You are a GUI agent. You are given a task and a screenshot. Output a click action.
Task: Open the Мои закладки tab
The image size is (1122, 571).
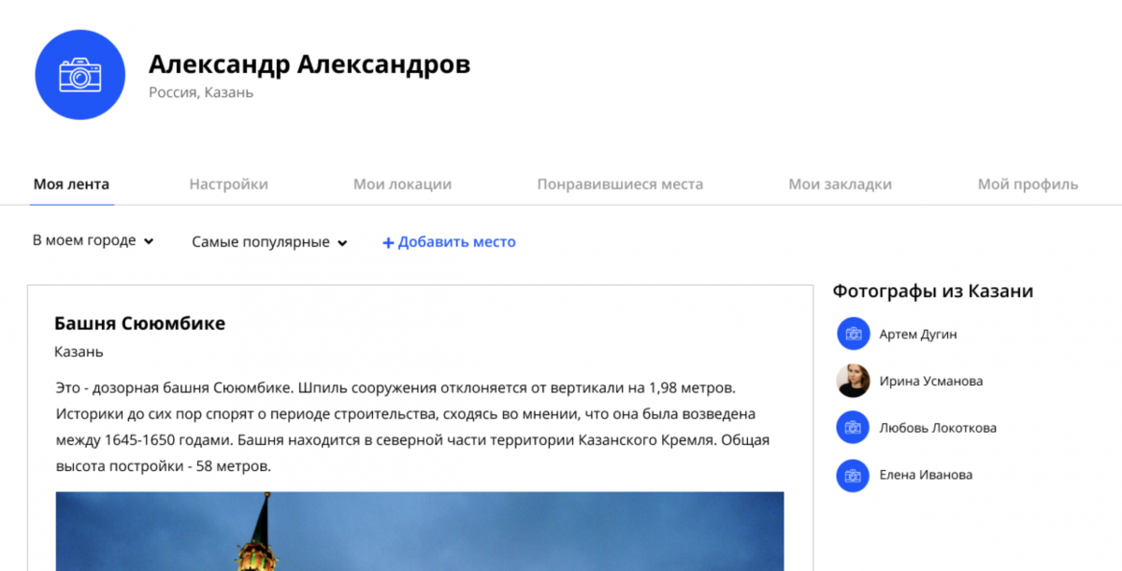point(840,184)
